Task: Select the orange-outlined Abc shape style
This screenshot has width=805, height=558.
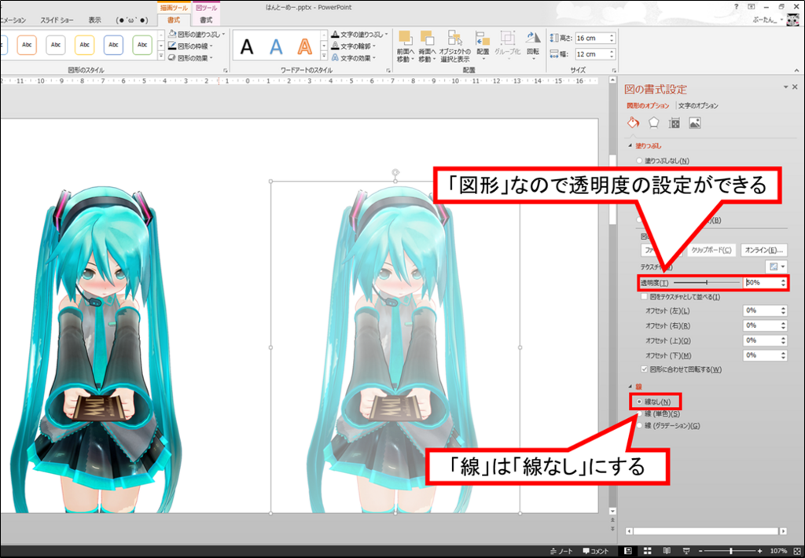Action: pos(27,45)
